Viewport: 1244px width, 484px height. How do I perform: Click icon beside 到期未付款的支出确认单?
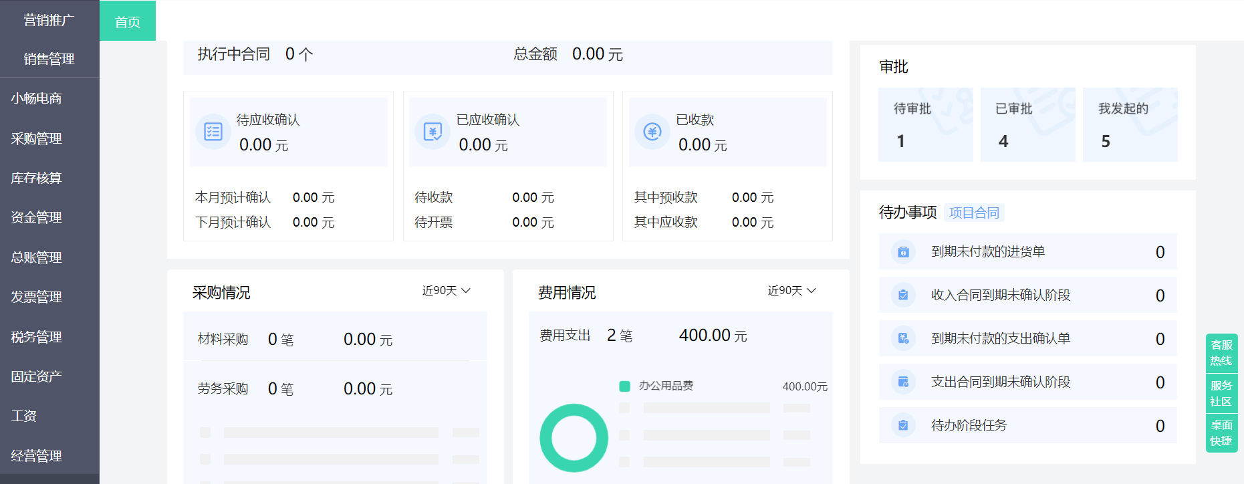[x=903, y=339]
